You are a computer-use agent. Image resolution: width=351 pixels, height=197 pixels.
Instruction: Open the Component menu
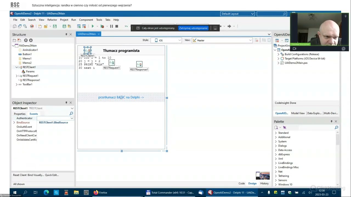tap(86, 20)
